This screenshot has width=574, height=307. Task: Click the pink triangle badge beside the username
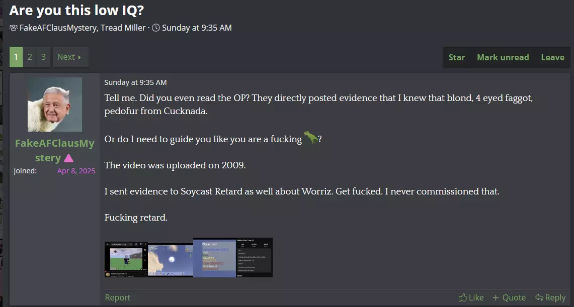(68, 158)
